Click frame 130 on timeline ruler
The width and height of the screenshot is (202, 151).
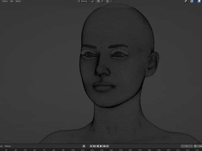[101, 150]
